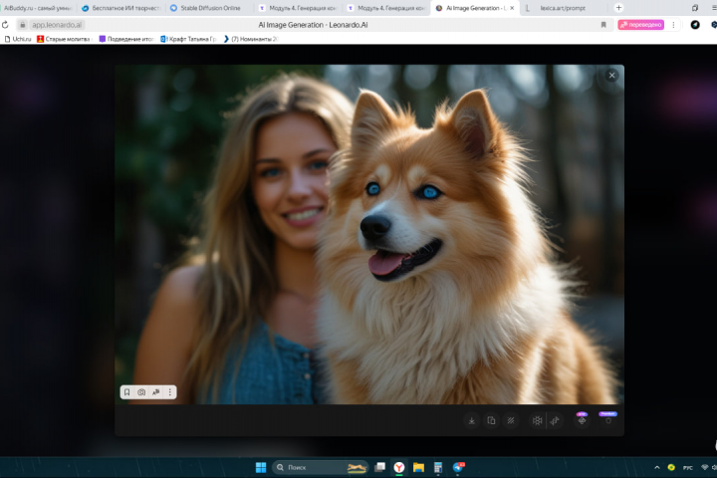Click the snowflake-like icon in bottom toolbar

pyautogui.click(x=538, y=420)
